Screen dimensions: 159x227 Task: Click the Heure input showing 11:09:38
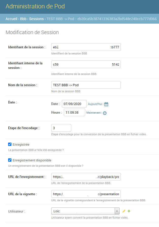(74, 112)
